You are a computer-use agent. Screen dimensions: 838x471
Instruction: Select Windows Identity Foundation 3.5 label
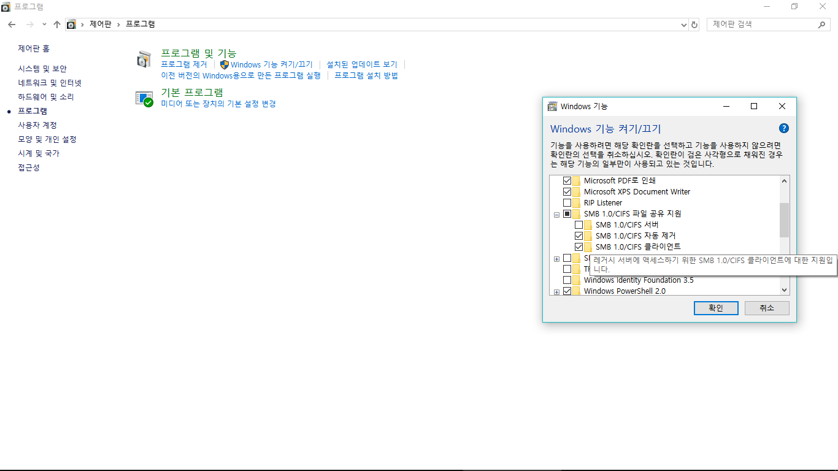tap(639, 280)
